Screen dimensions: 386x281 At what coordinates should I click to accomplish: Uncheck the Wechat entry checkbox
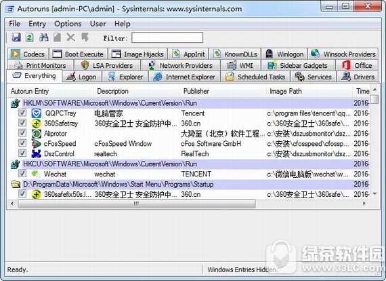22,173
